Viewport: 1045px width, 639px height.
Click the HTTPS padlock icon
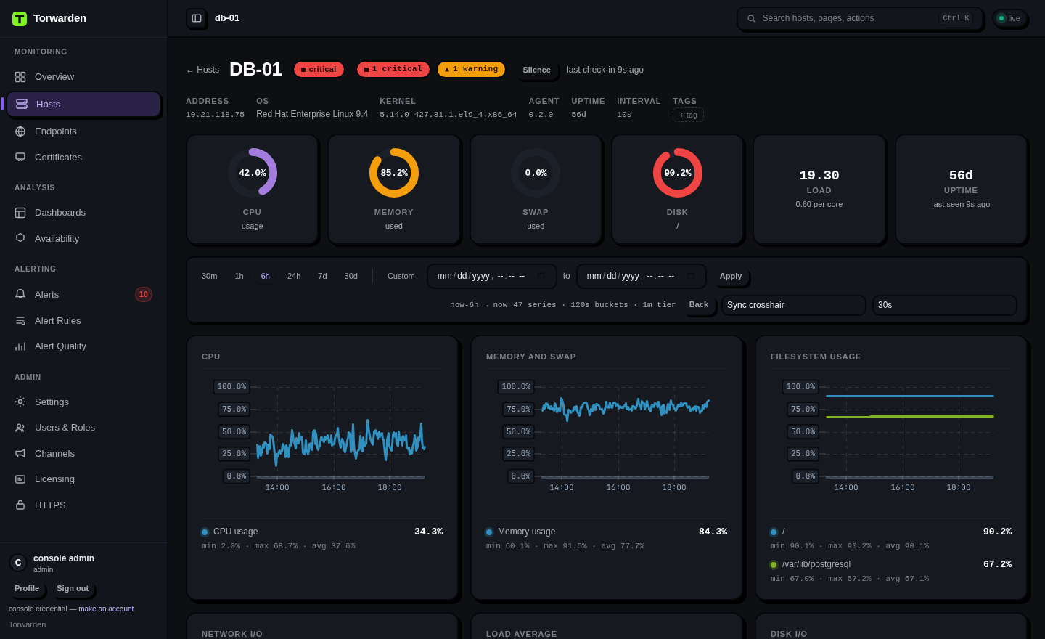pos(20,505)
